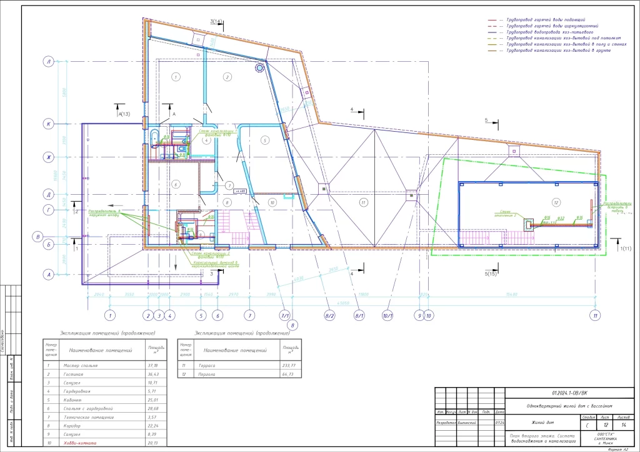Select the grid axis bubble labeled 'К'

47,124
